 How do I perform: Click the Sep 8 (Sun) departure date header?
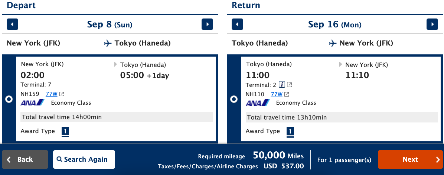110,24
